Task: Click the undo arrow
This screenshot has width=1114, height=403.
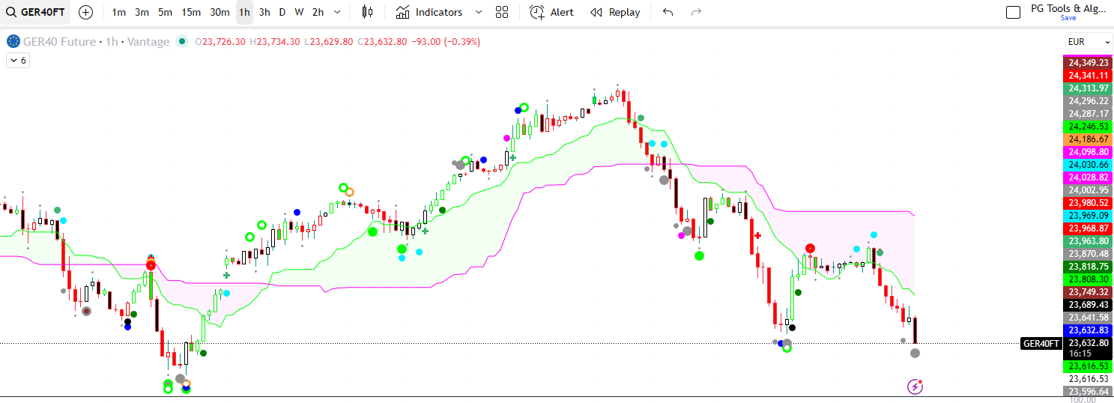Action: tap(668, 12)
